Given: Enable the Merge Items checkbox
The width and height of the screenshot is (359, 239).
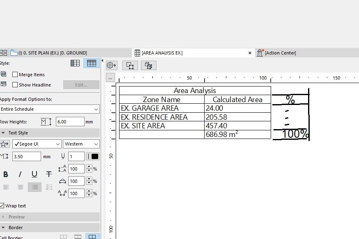Looking at the screenshot, I should pyautogui.click(x=15, y=74).
